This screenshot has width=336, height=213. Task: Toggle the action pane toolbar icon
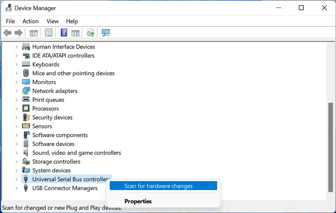(75, 33)
